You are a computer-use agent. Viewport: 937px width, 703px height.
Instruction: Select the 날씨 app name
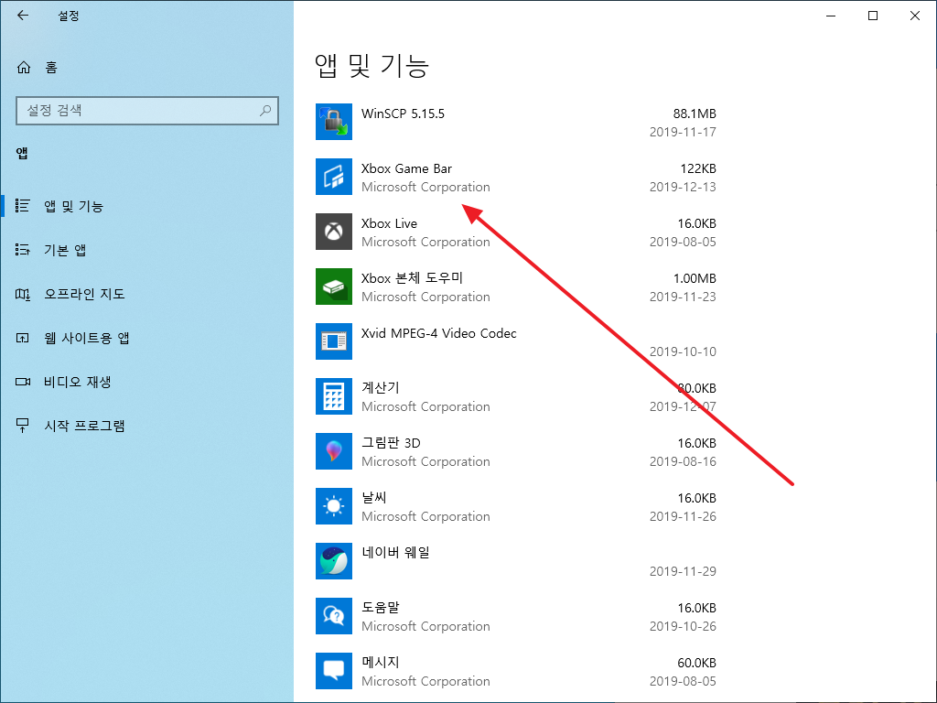tap(374, 498)
